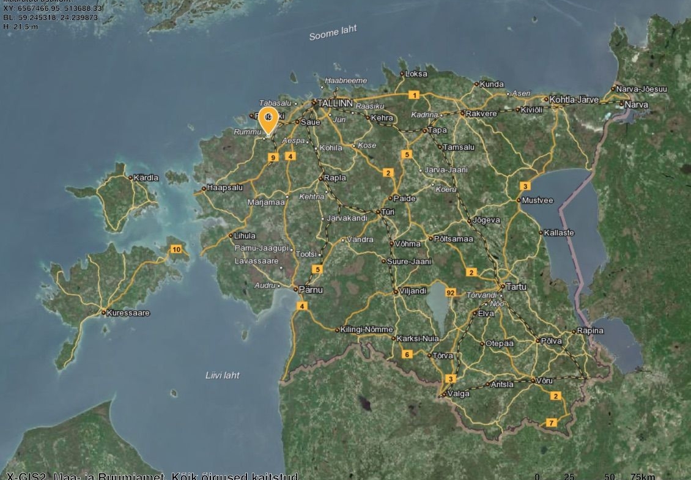Click the TALLINN city marker dot

(x=314, y=103)
